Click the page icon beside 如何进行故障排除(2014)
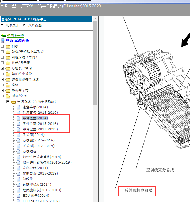 tap(18, 157)
